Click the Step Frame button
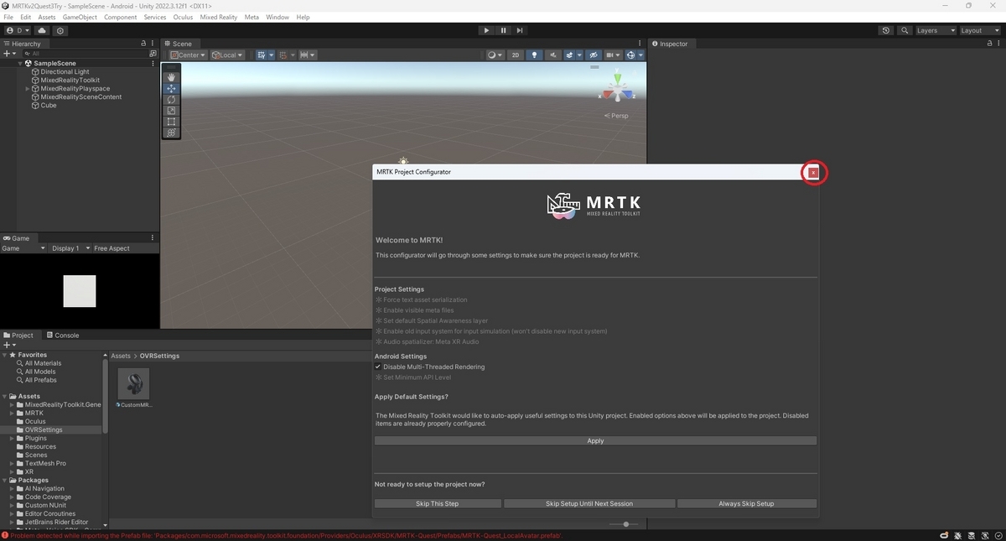The height and width of the screenshot is (541, 1006). 520,30
